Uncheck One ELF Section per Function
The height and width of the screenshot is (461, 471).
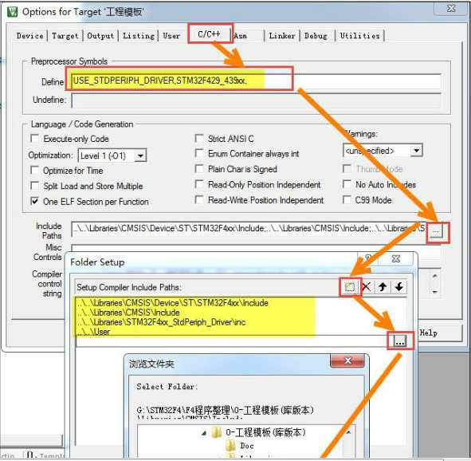[x=35, y=201]
